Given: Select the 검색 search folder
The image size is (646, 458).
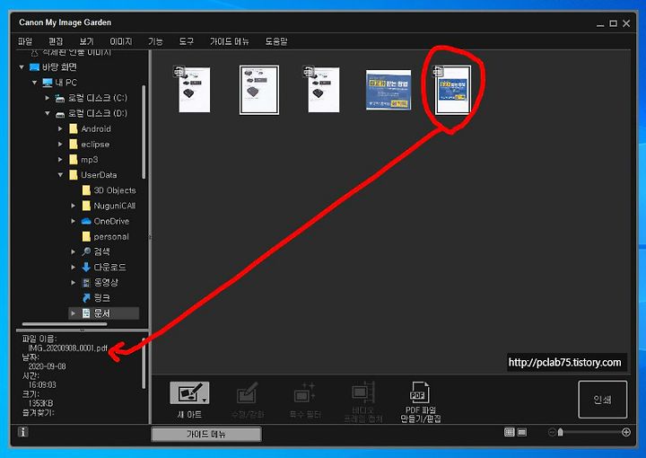Looking at the screenshot, I should (x=96, y=251).
